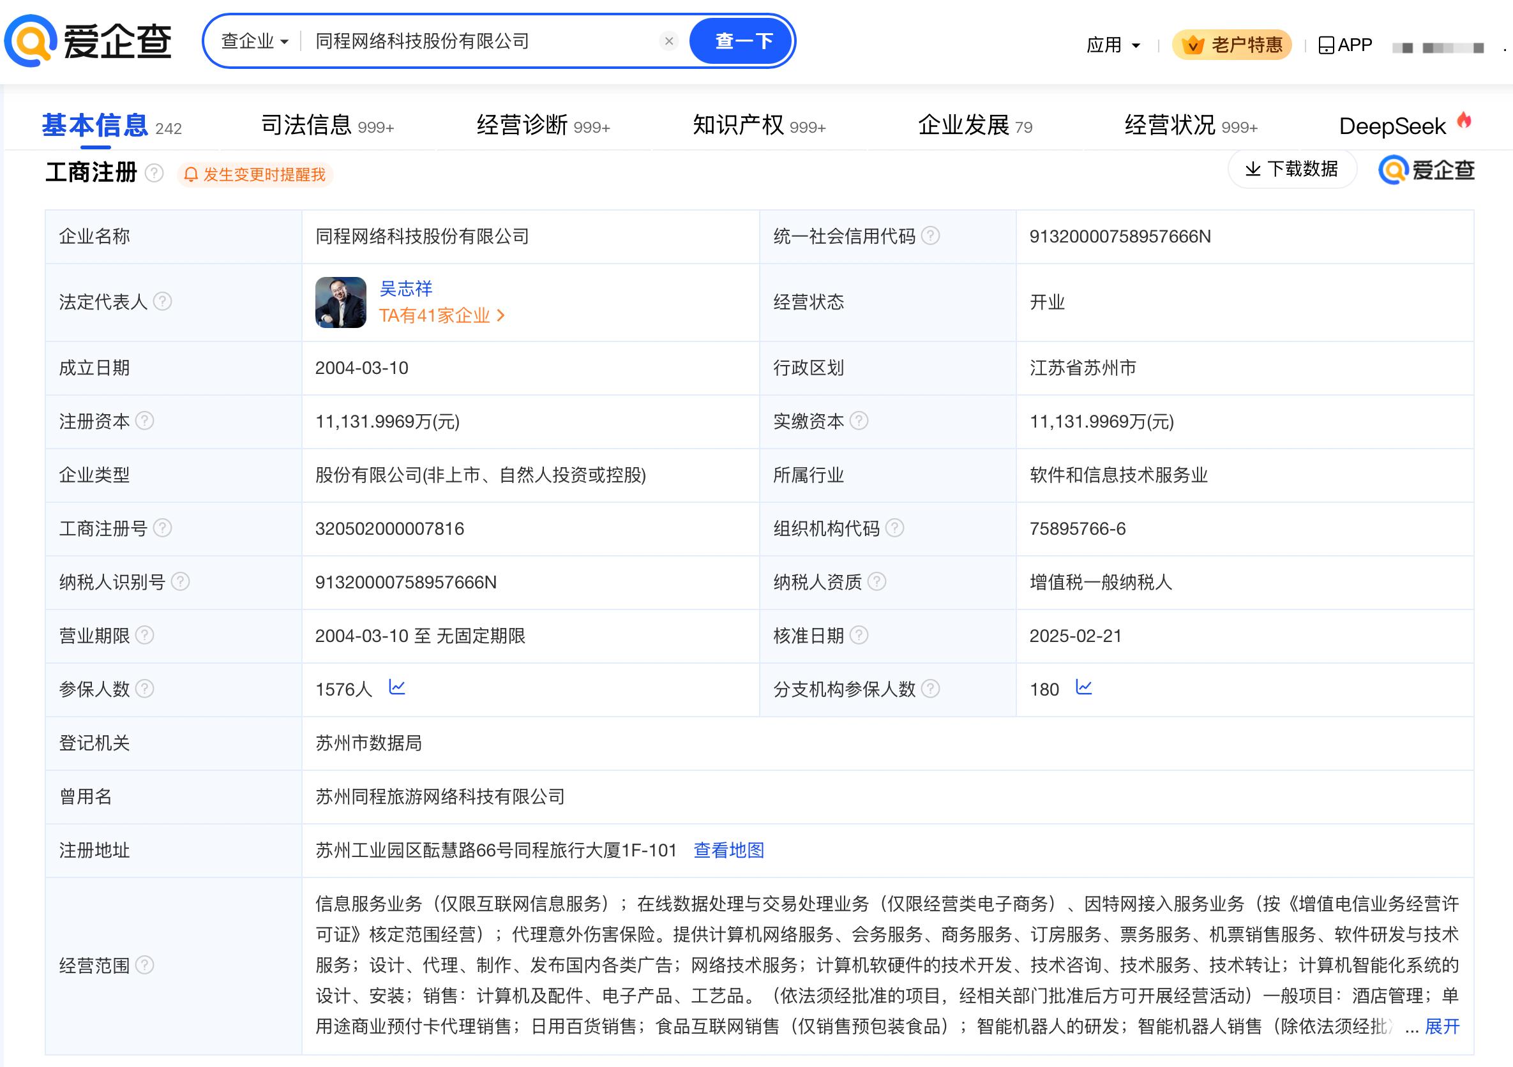Select 纳税人资质 value 增值税一般纳税人
1513x1067 pixels.
point(1101,582)
